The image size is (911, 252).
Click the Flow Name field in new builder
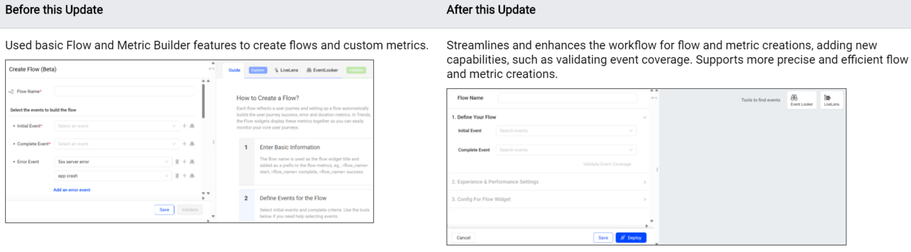568,98
